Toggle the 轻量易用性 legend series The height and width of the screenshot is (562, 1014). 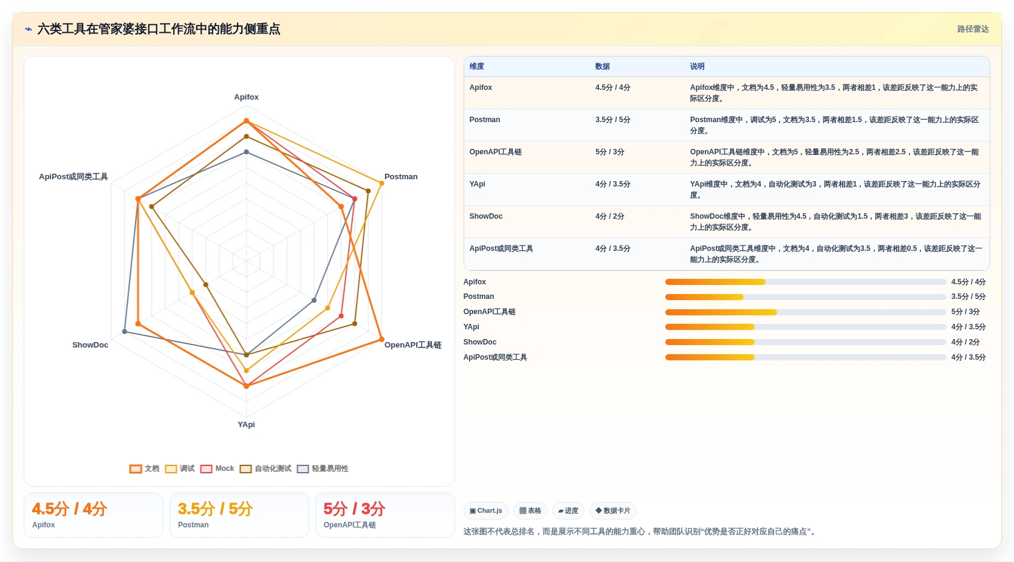tap(323, 468)
